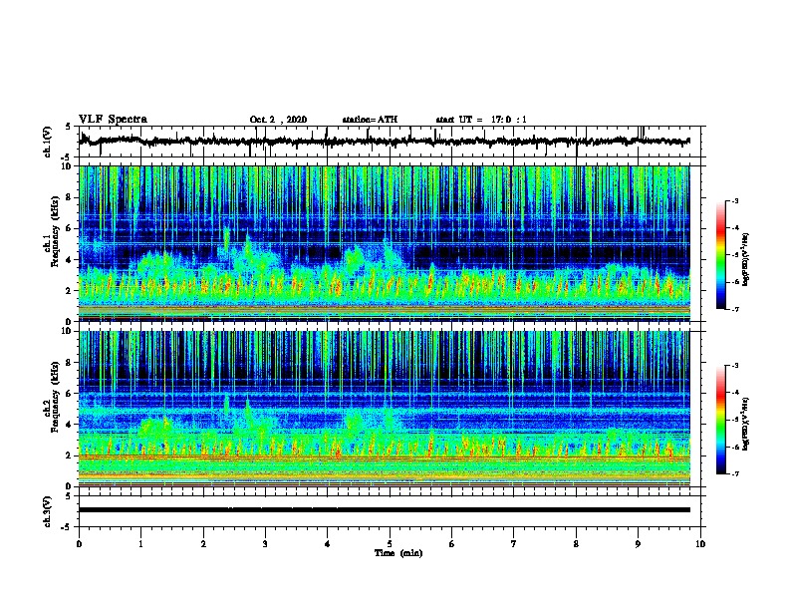The width and height of the screenshot is (789, 610).
Task: Click '-3' on the ch.1 color scale
Action: 734,200
